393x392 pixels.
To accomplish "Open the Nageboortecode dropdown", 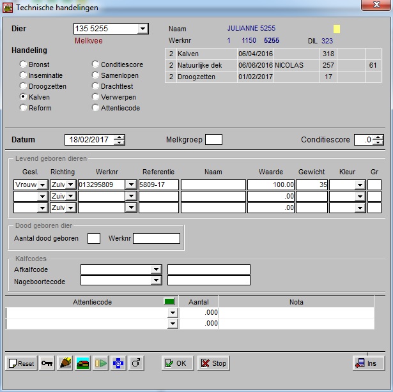I will (156, 280).
